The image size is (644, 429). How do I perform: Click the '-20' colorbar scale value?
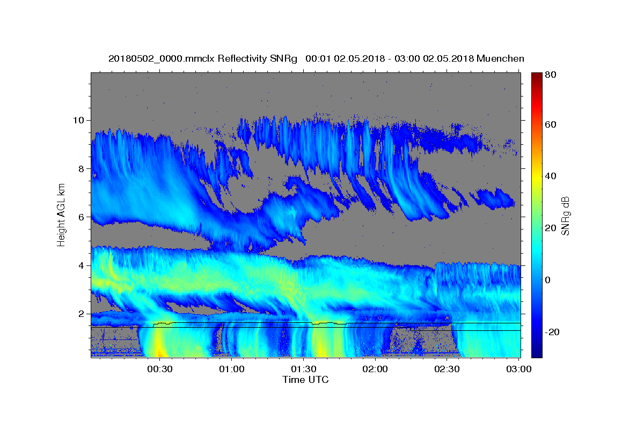pos(553,332)
